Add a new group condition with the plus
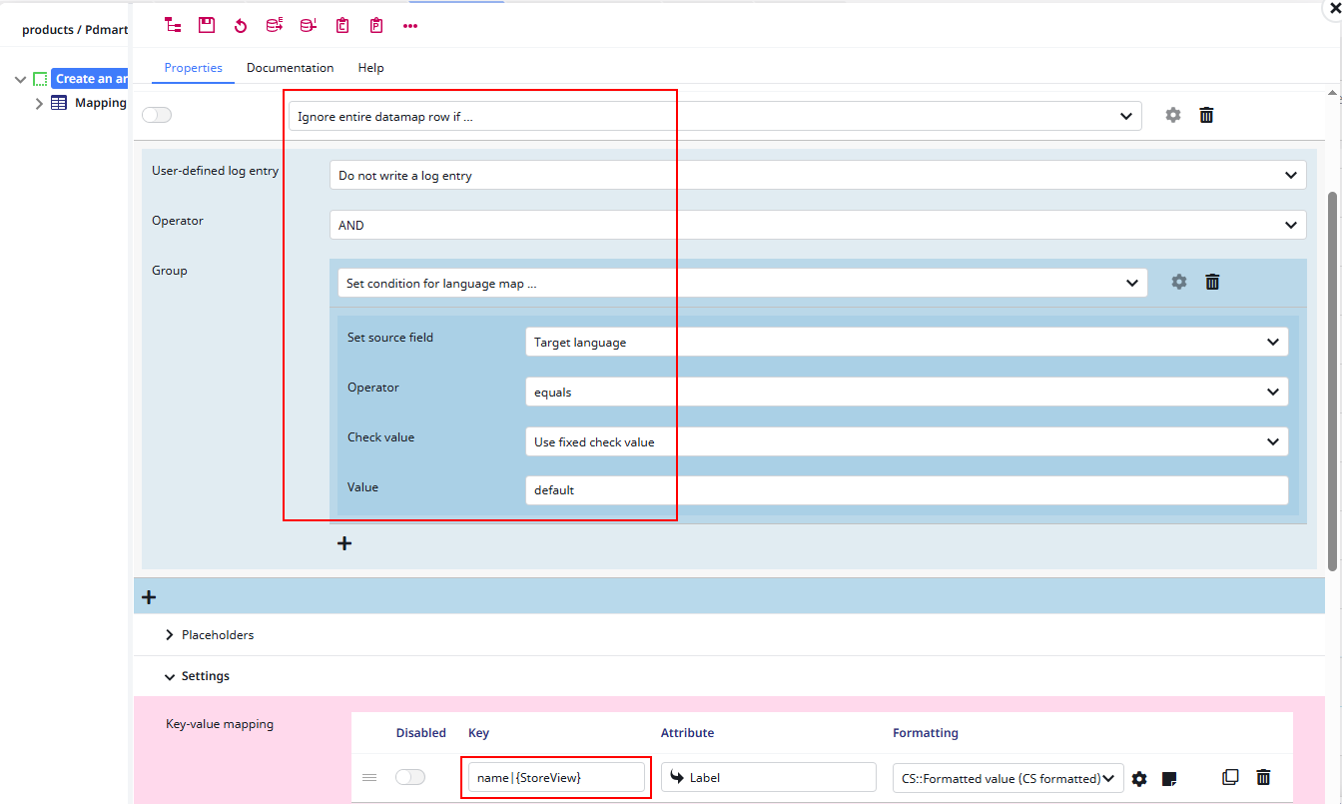This screenshot has height=804, width=1342. pos(344,543)
